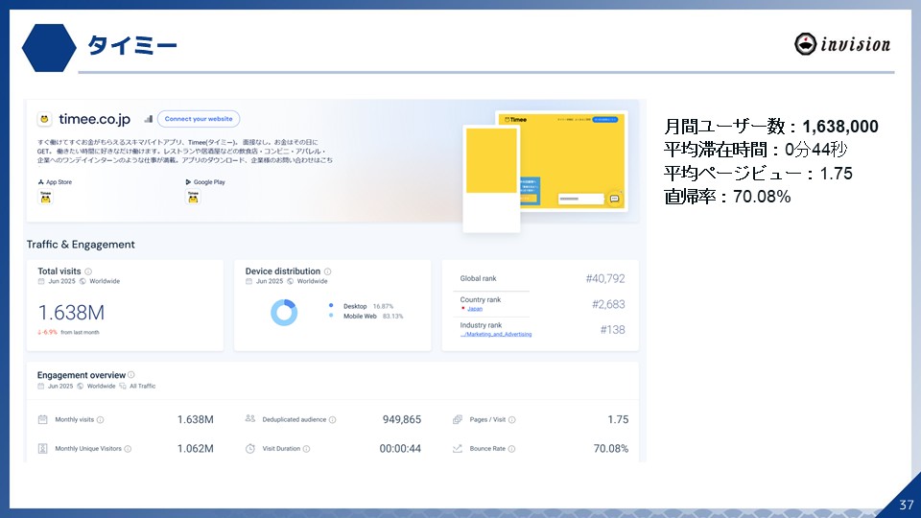Viewport: 921px width, 518px height.
Task: Click the 月間ユーザー数 1,638,000 line
Action: point(771,127)
